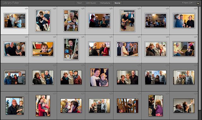Image resolution: width=202 pixels, height=120 pixels.
Task: Click the badge arrow above bald man with toddler by Christmas tree
Action: [27, 94]
